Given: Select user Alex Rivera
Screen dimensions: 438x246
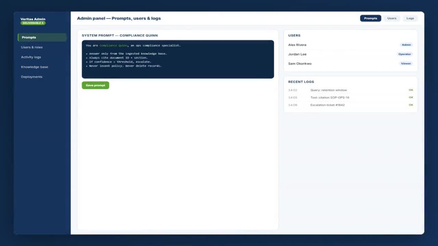Looking at the screenshot, I should coord(297,45).
